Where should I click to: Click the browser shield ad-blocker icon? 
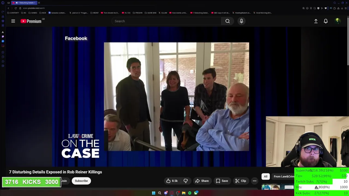coord(318,8)
